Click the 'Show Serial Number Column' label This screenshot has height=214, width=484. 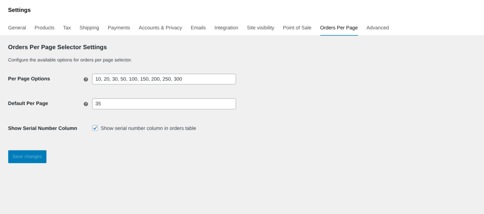point(43,128)
